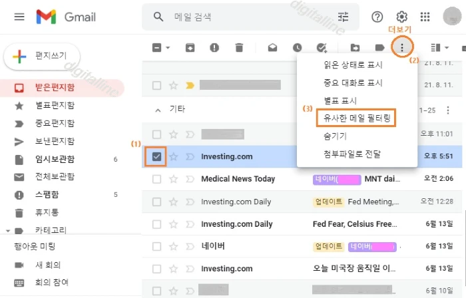Click yellow 업데이트 label on Investing.com Daily

click(329, 202)
